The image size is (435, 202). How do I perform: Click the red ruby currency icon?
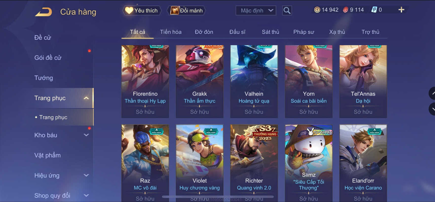(346, 10)
